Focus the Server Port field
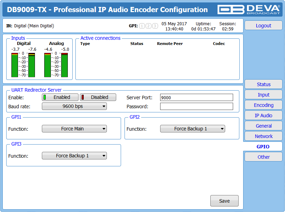The image size is (285, 212). tap(196, 98)
